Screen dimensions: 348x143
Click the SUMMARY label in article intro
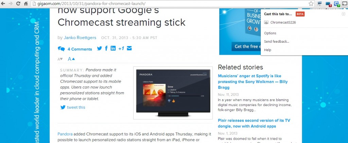tap(72, 70)
